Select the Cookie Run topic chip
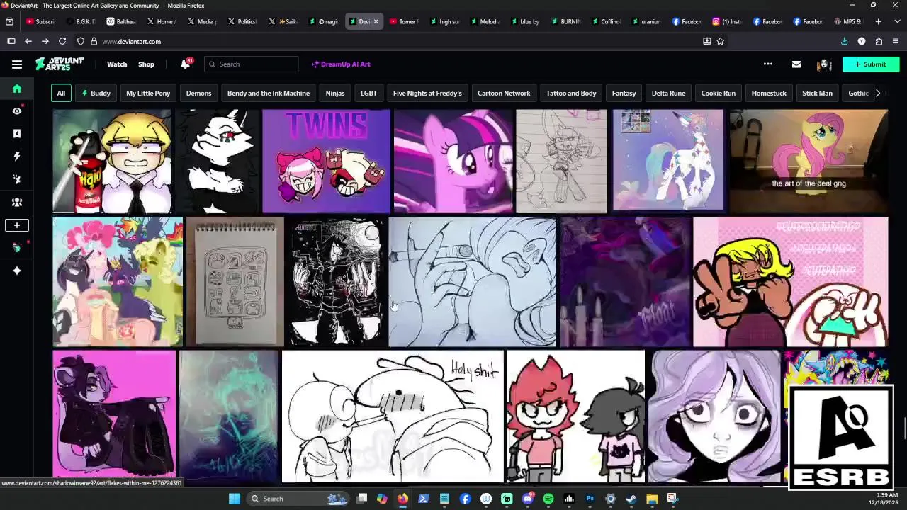 (719, 93)
